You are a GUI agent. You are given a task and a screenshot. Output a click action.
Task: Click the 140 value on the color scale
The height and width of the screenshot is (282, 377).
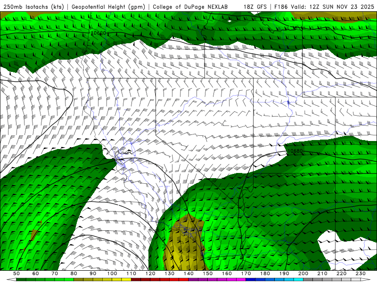point(188,274)
